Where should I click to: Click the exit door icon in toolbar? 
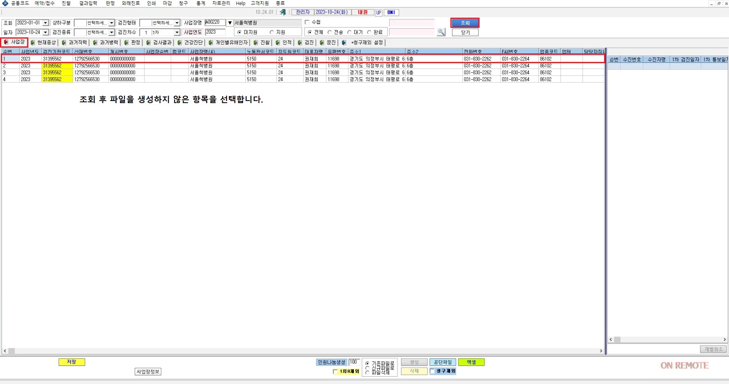(283, 12)
